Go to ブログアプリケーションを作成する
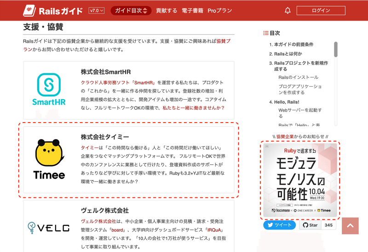368x252 pixels. coord(300,90)
